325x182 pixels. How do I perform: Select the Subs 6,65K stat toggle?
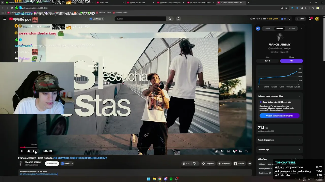click(x=267, y=61)
